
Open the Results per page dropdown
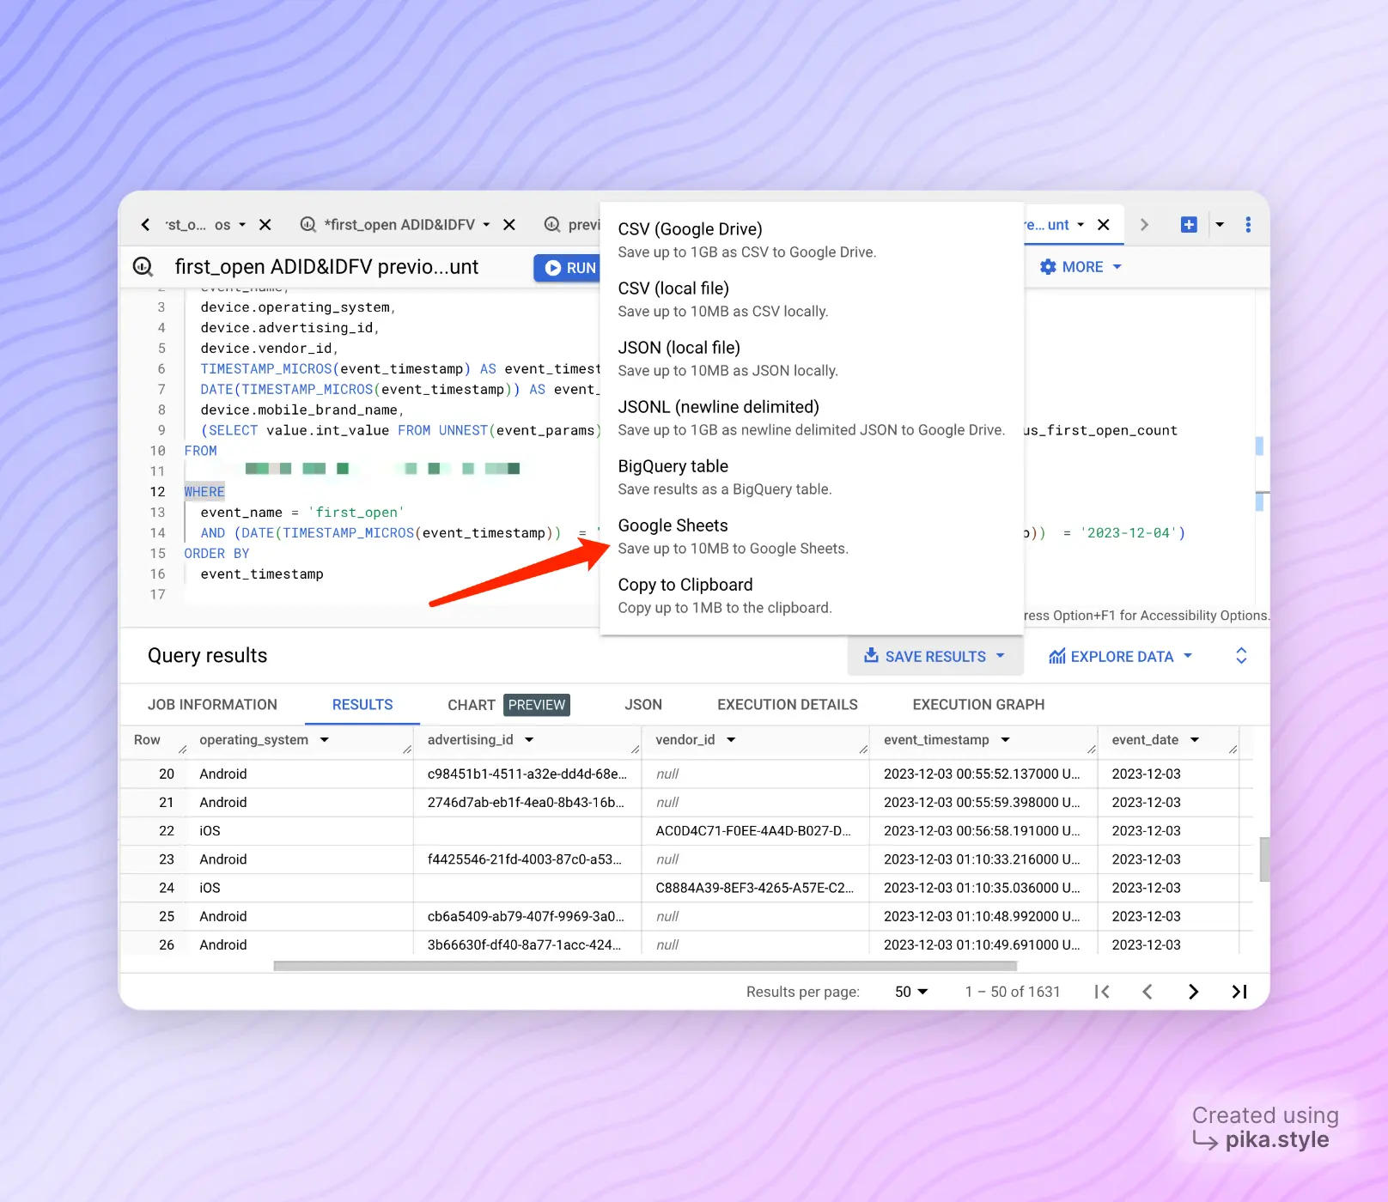tap(911, 992)
